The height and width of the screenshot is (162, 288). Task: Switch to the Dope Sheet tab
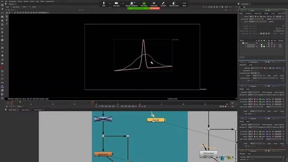coord(25,110)
